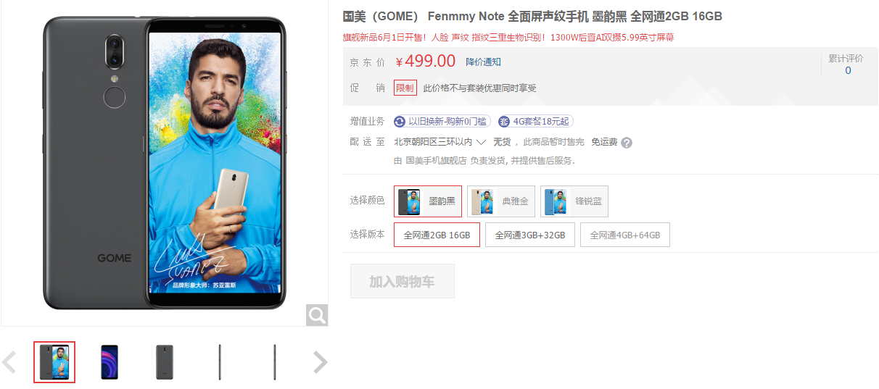Show next thumbnails with right arrow
This screenshot has width=879, height=389.
pos(320,362)
